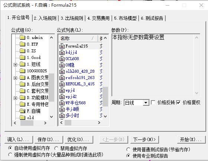The height and width of the screenshot is (161, 208).
Task: Click the horizontal scrollbar thumb under 公式列表
Action: pos(68,123)
